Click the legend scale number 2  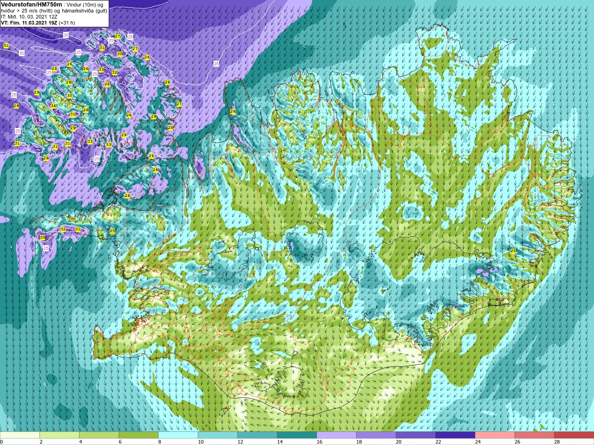41,442
